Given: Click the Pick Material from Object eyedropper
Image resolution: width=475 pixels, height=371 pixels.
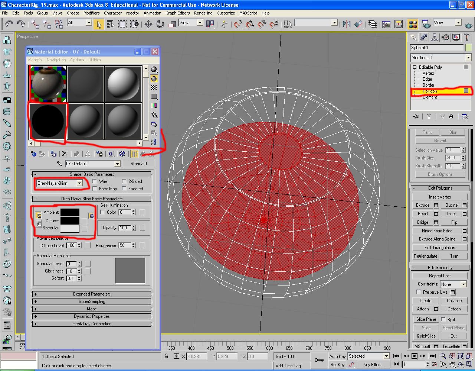Looking at the screenshot, I should click(x=59, y=164).
